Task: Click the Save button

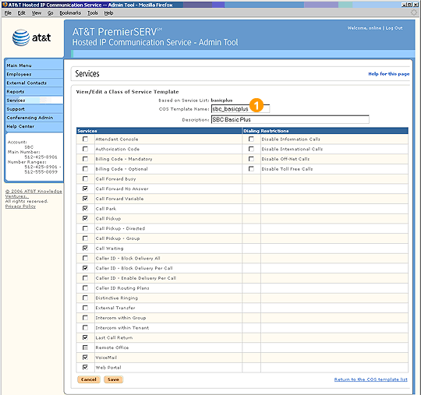Action: tap(113, 379)
